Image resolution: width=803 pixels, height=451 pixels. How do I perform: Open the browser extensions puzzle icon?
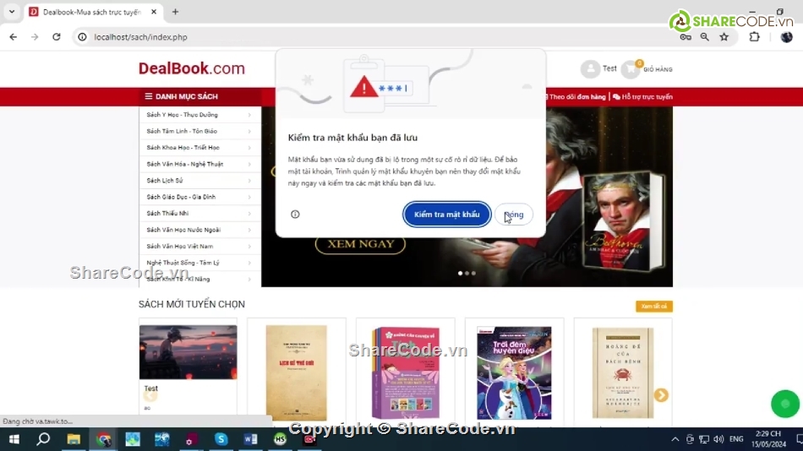click(x=754, y=37)
